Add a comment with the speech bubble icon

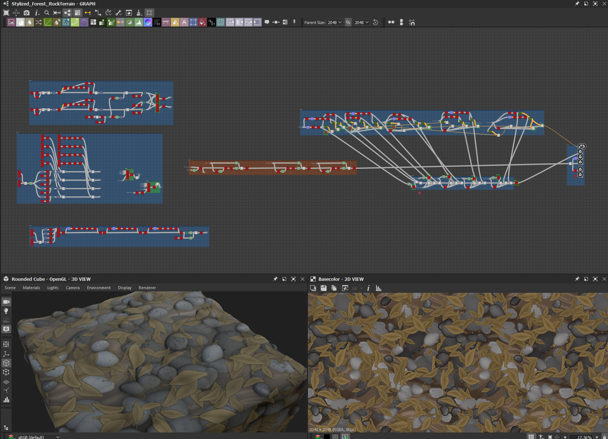pos(267,23)
